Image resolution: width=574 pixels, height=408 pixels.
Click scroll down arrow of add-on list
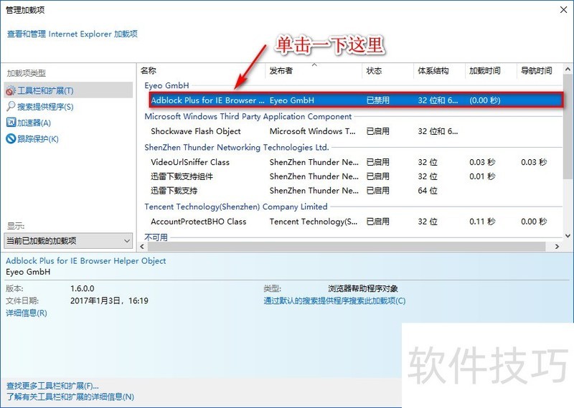(x=568, y=236)
